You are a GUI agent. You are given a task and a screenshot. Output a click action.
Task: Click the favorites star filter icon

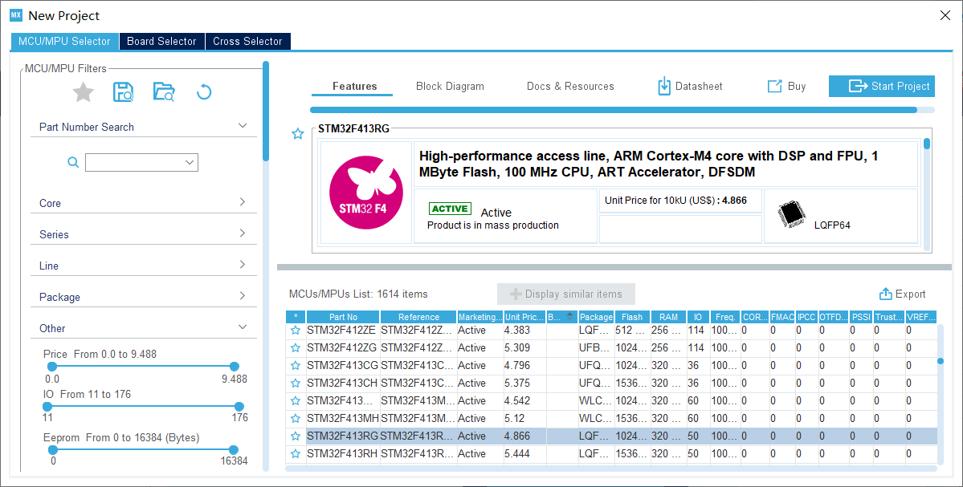[x=84, y=92]
